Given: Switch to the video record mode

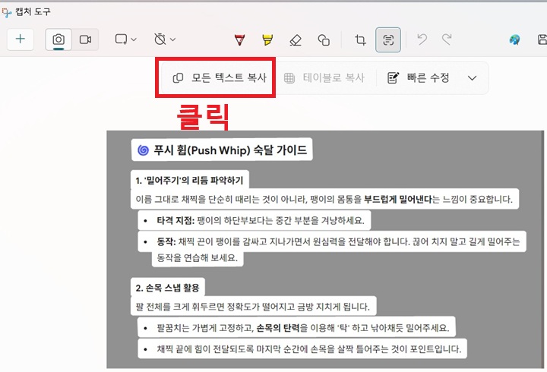Looking at the screenshot, I should pyautogui.click(x=85, y=39).
